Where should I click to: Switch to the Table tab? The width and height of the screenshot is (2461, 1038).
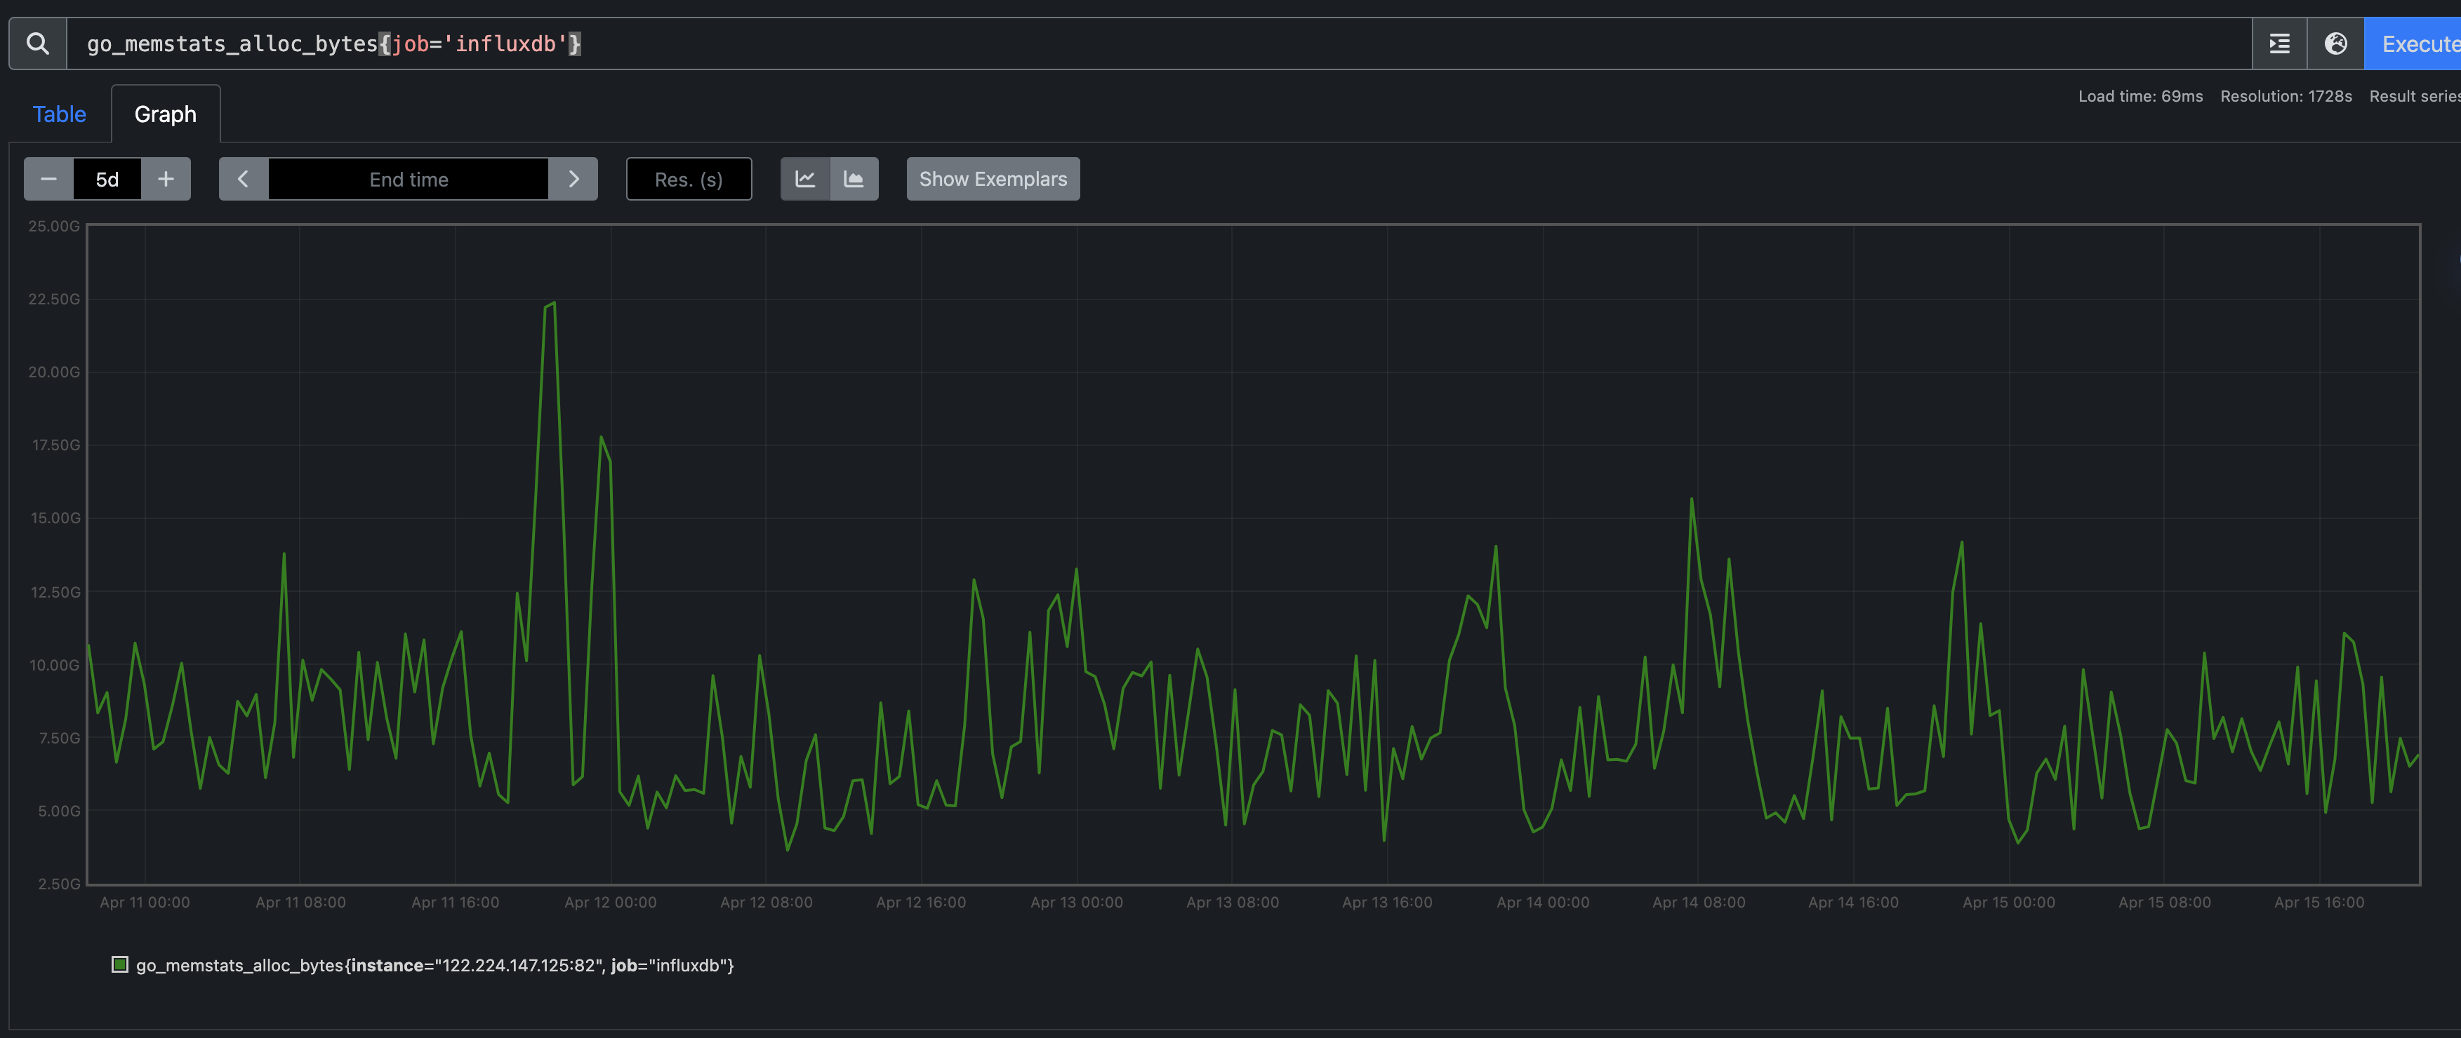tap(59, 114)
